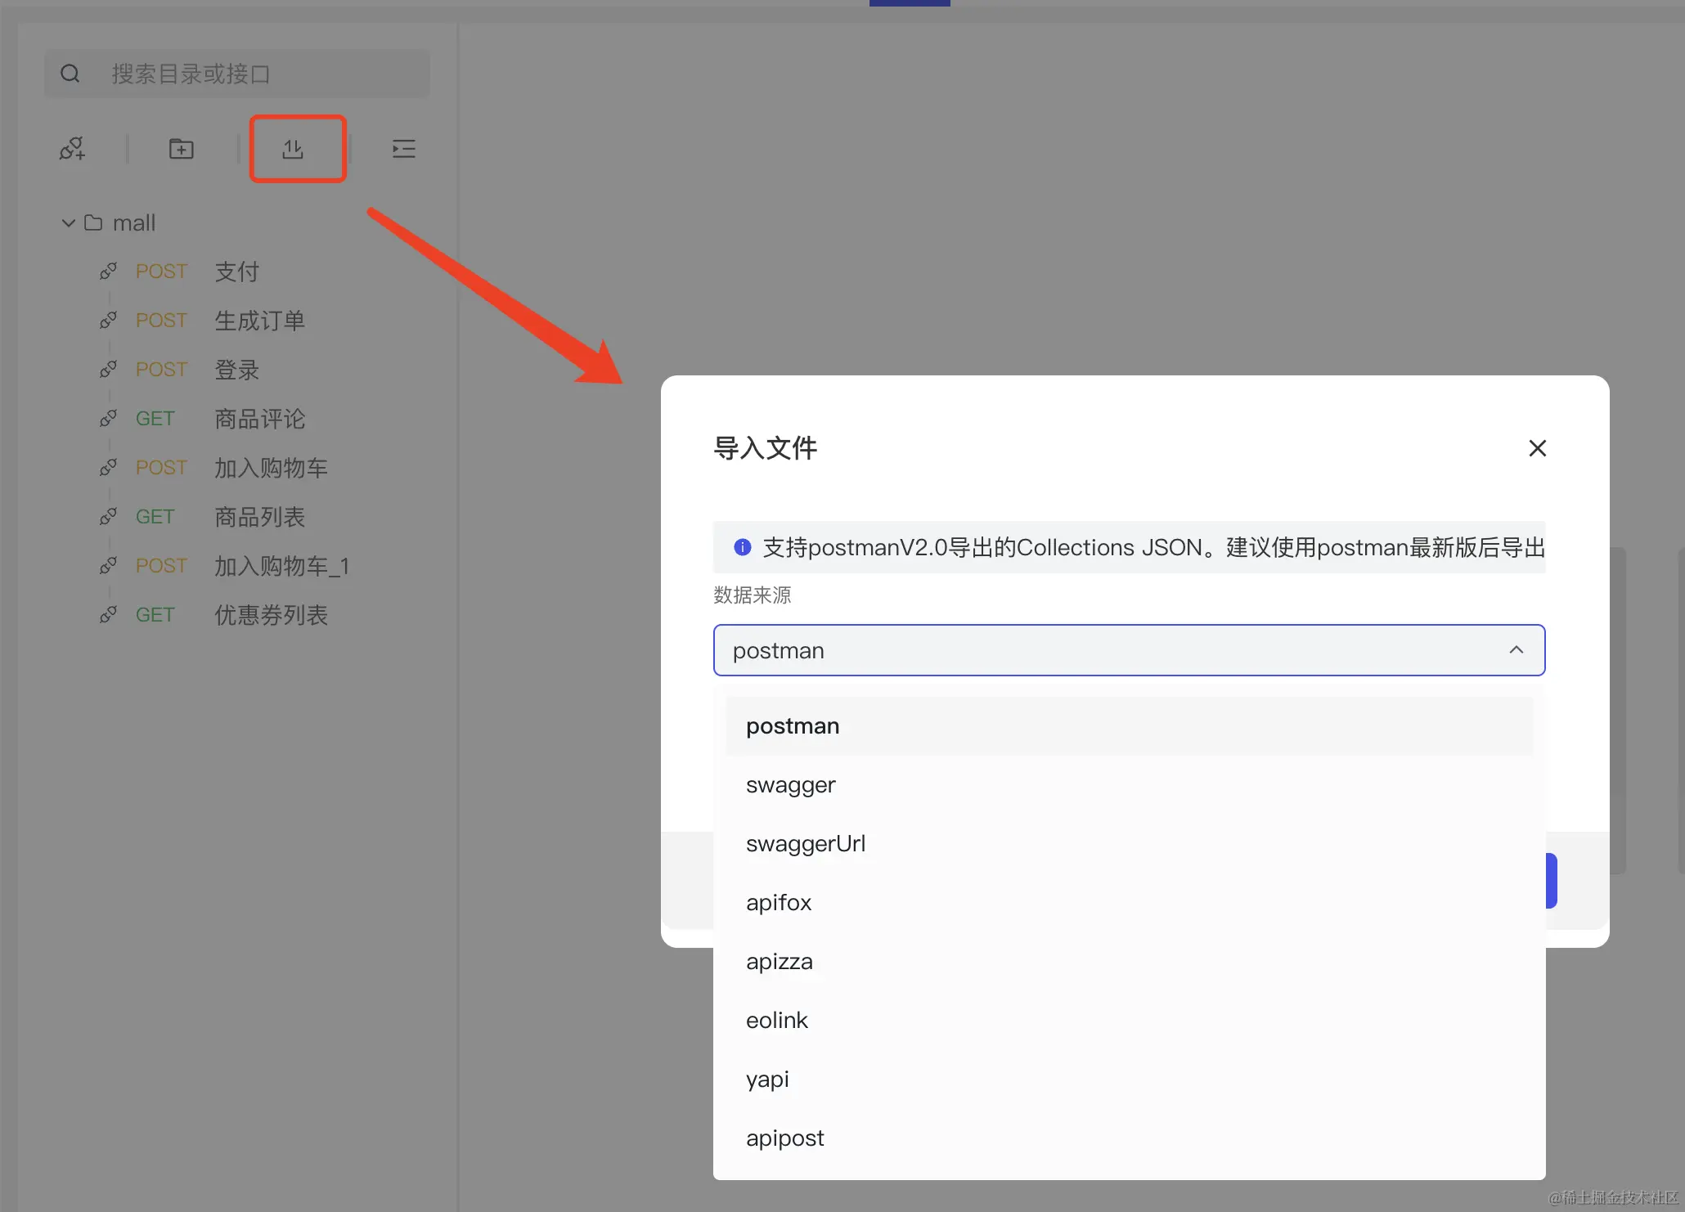The width and height of the screenshot is (1685, 1212).
Task: Click the blue info icon in notice
Action: pyautogui.click(x=742, y=547)
